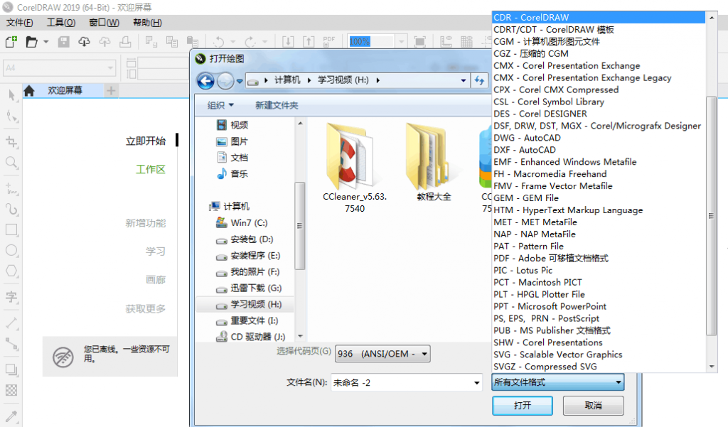The height and width of the screenshot is (427, 728).
Task: Select the 教程大全 folder
Action: pos(434,163)
